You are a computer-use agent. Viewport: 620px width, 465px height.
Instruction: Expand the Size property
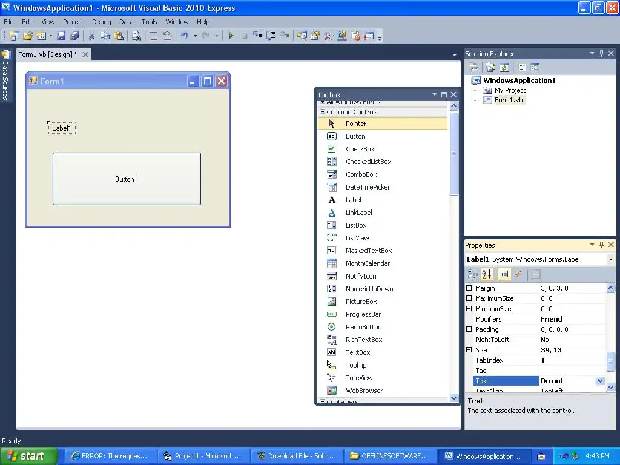pyautogui.click(x=469, y=350)
